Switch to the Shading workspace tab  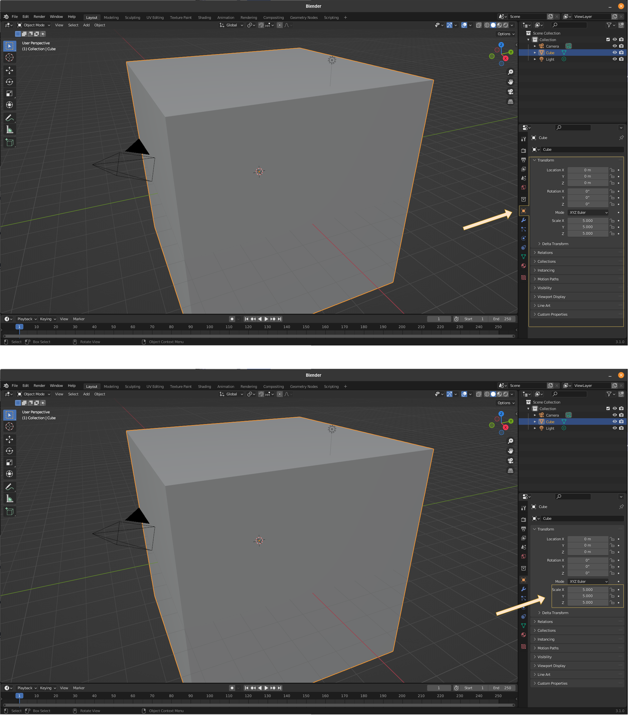204,17
